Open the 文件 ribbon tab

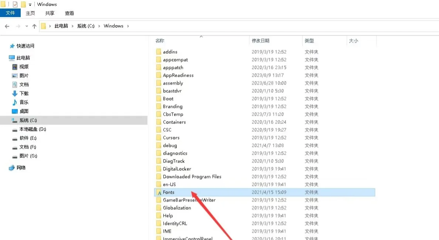pyautogui.click(x=10, y=13)
